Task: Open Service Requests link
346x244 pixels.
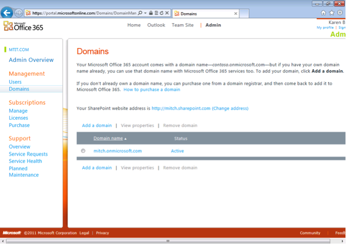Action: pyautogui.click(x=28, y=154)
